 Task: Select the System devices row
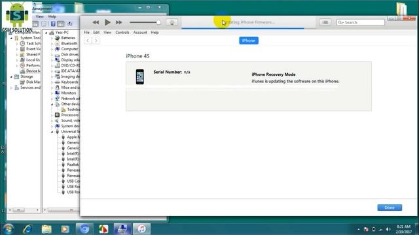pos(67,126)
